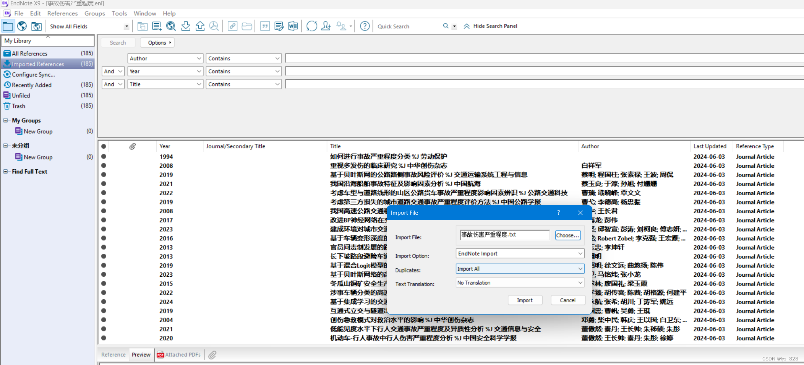Open the Title search field dropdown
This screenshot has width=804, height=365.
[165, 84]
